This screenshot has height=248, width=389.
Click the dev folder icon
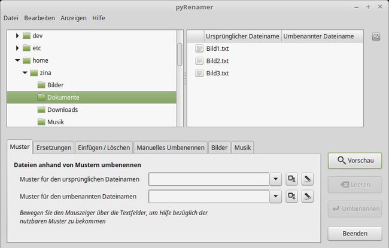(x=26, y=36)
